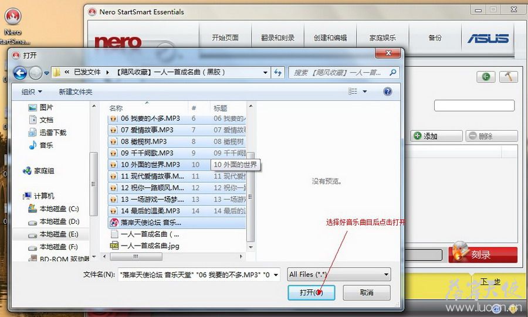Click green back arrow icon in Nero window

486,77
